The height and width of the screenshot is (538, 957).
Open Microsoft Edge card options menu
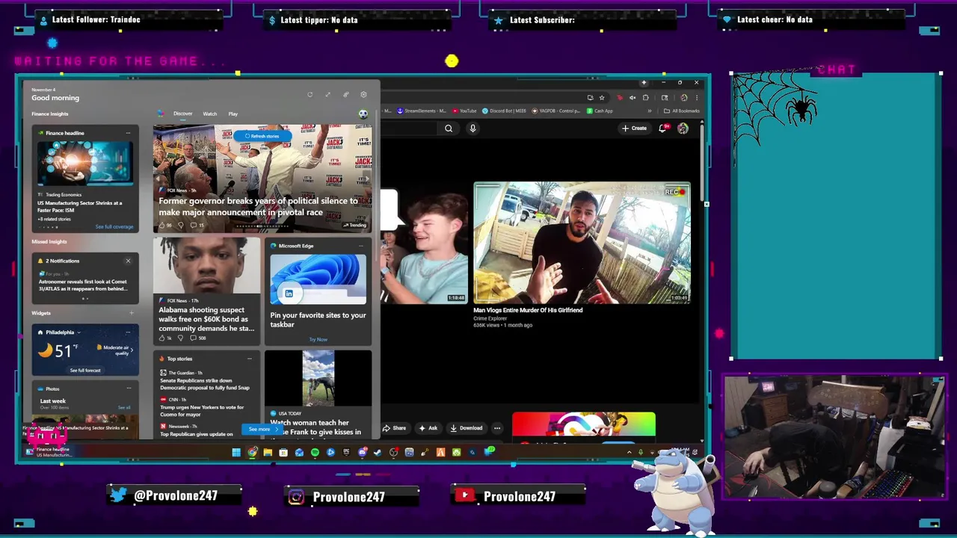[x=360, y=246]
